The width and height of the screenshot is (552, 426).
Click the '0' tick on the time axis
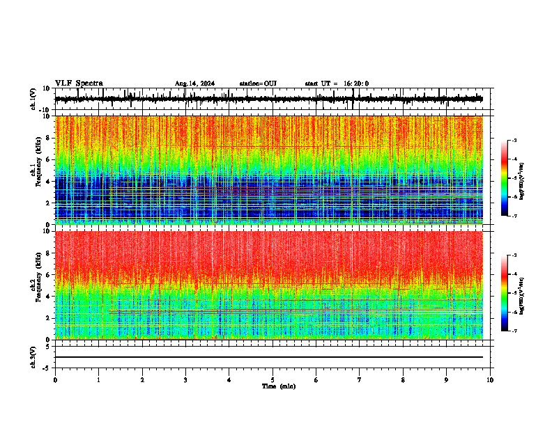pyautogui.click(x=55, y=380)
